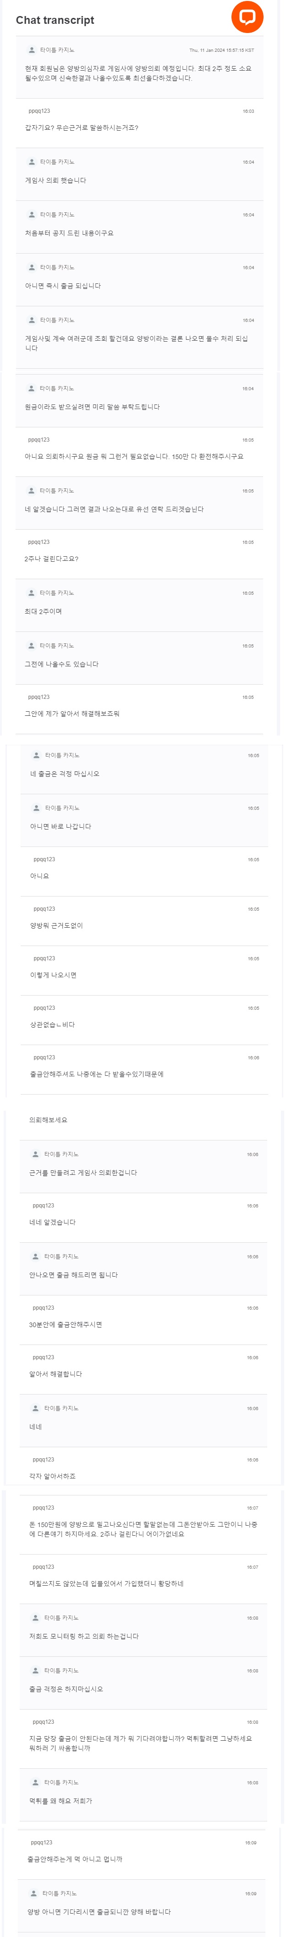Image resolution: width=286 pixels, height=1937 pixels.
Task: Click avatar above '아니면 즉시 출금 됩니다'
Action: click(32, 267)
